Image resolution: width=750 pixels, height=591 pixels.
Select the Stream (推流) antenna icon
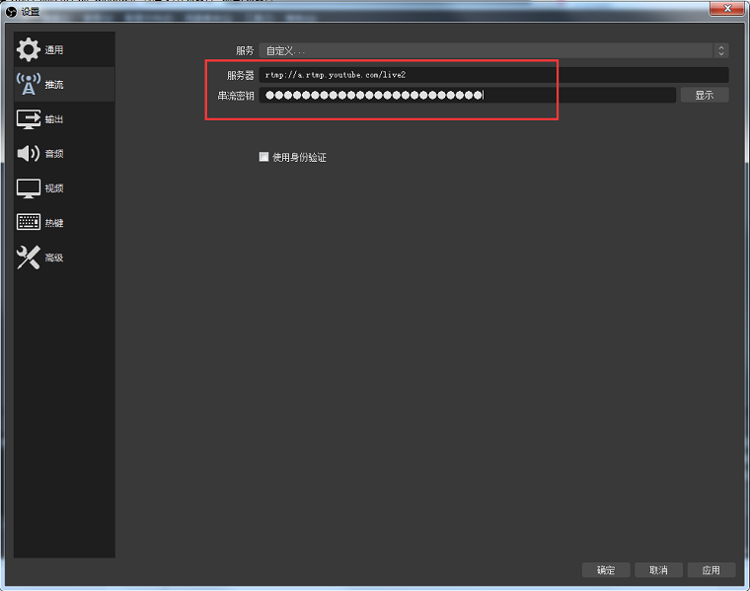29,84
